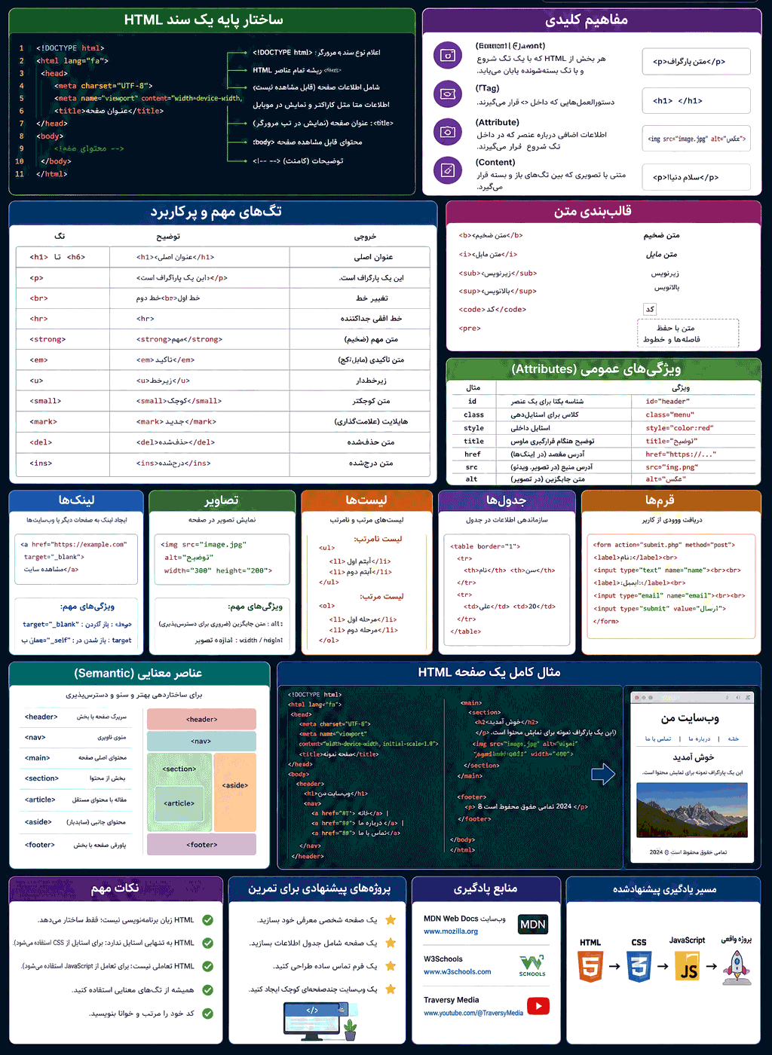Click the purple pencil icon beside (Content)

(x=448, y=170)
